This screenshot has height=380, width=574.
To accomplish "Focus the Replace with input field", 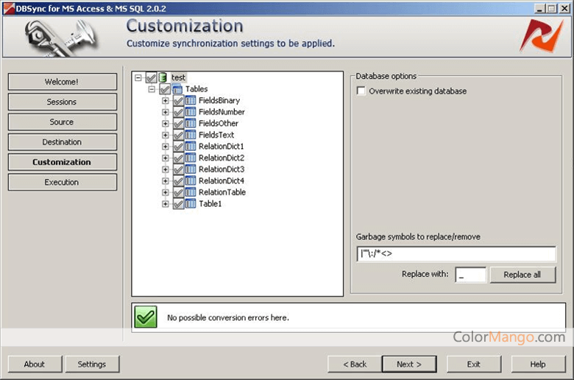I will 470,275.
